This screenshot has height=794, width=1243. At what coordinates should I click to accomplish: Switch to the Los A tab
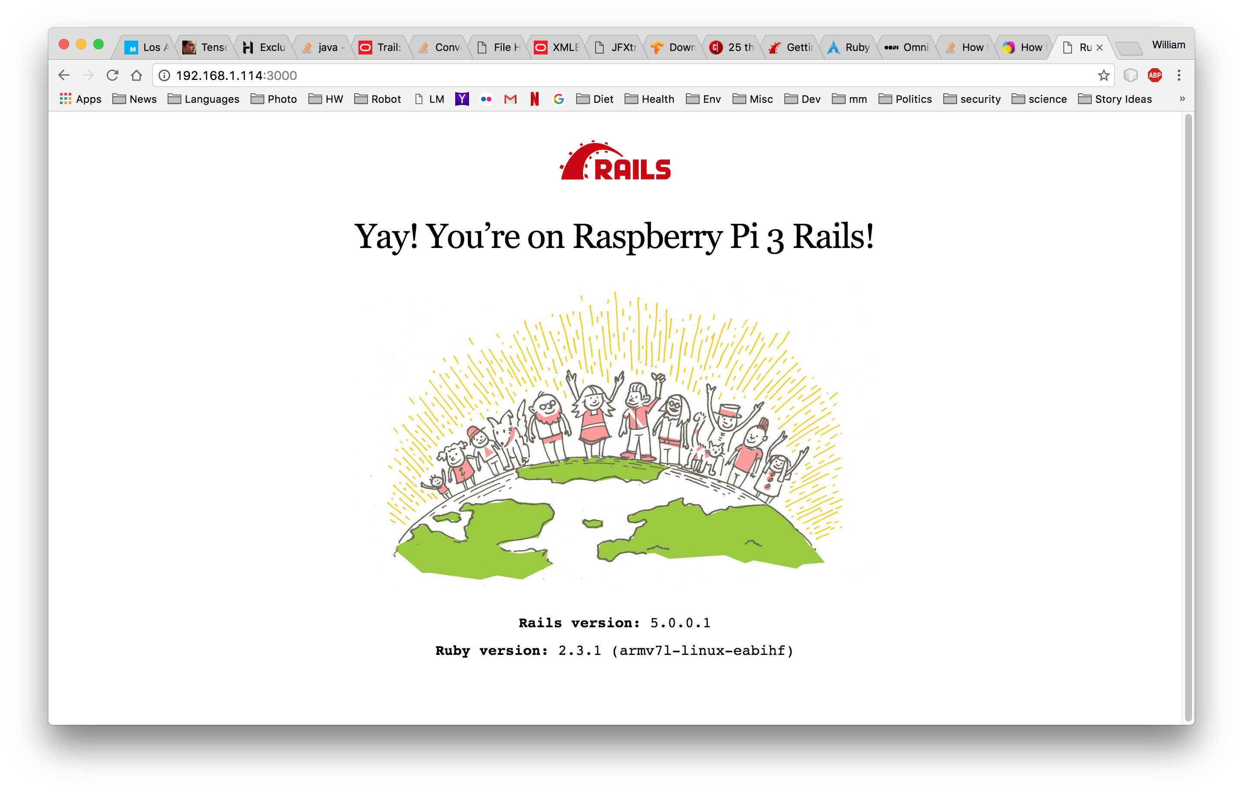146,48
